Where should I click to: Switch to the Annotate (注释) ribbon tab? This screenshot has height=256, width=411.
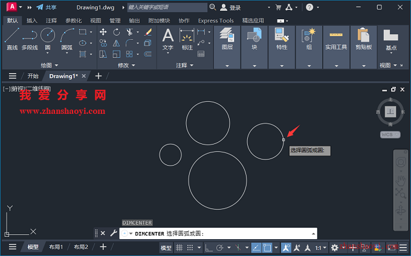coord(51,20)
